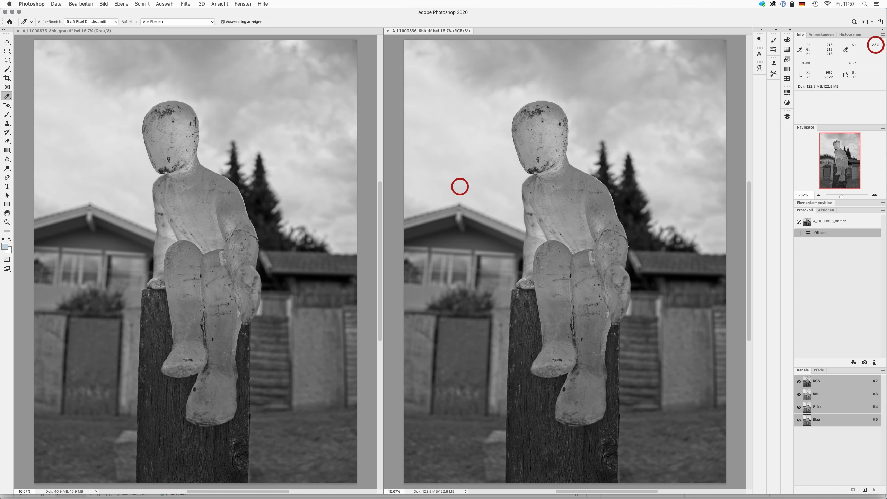The width and height of the screenshot is (887, 499).
Task: Create a new snapshot with the camera icon
Action: point(864,362)
